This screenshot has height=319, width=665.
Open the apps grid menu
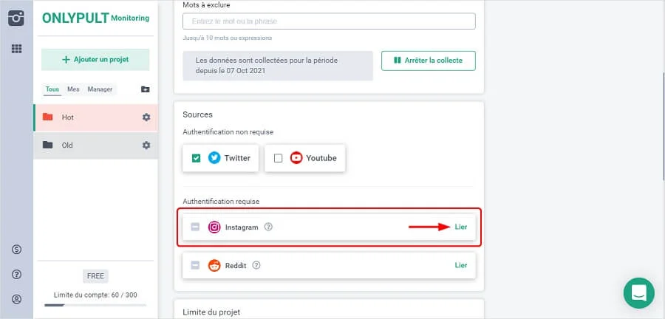pos(16,49)
